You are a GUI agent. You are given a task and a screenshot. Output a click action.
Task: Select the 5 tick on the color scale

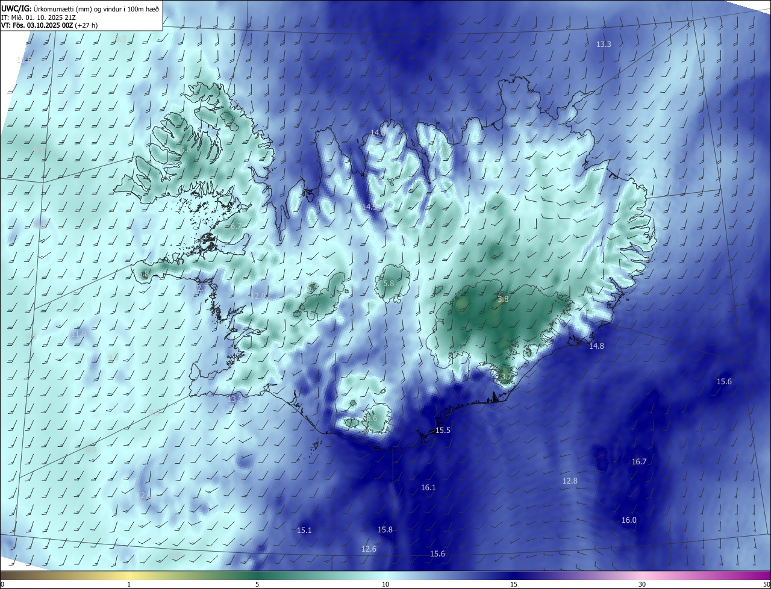tap(257, 584)
